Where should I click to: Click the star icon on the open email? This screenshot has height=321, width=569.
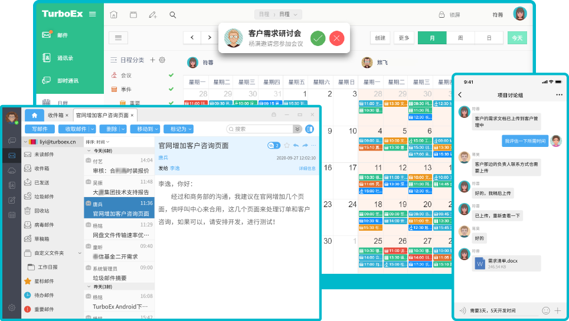(287, 145)
